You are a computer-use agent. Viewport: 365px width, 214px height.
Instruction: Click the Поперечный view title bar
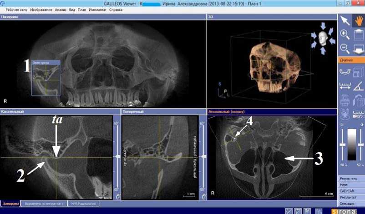pyautogui.click(x=164, y=112)
